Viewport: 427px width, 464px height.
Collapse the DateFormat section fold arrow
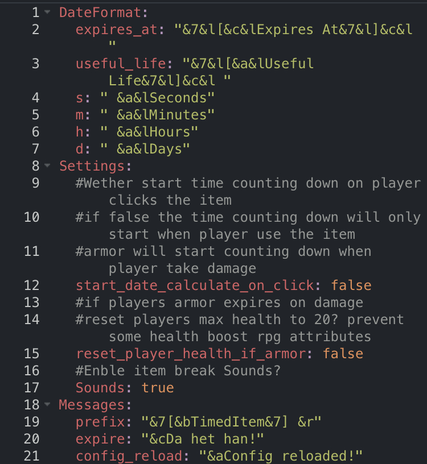pyautogui.click(x=47, y=13)
